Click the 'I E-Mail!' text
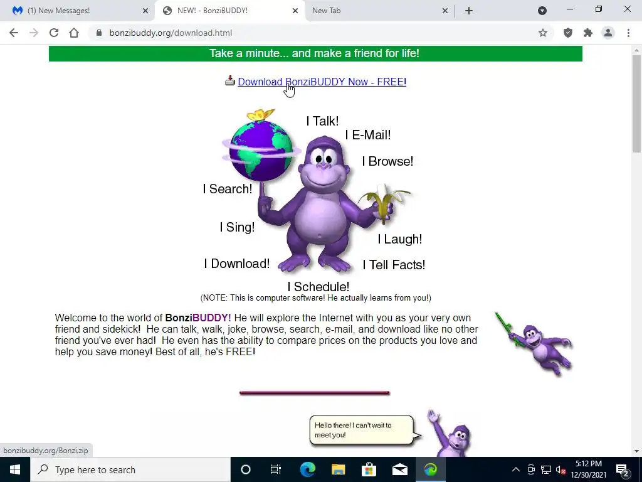Screen dimensions: 642x482 368,135
